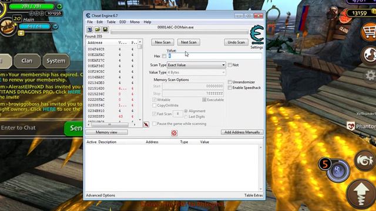
Task: Open the Table menu
Action: point(111,22)
